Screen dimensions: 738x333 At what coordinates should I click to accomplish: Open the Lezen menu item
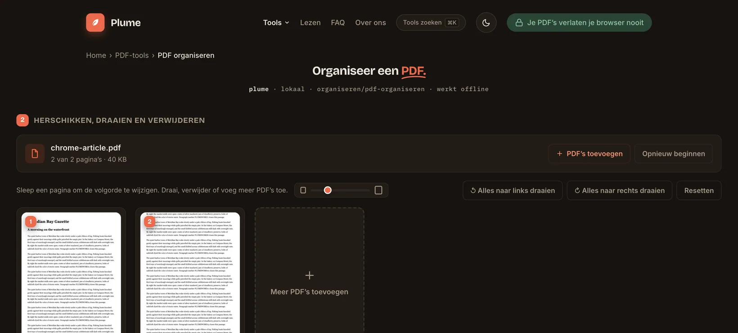pos(310,22)
